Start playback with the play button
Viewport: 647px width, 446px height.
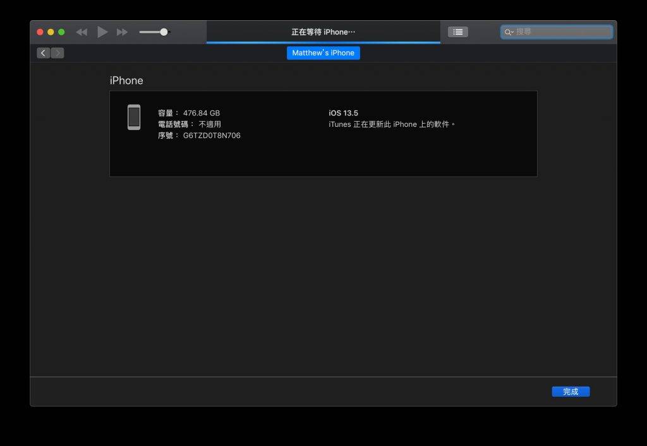pos(102,32)
